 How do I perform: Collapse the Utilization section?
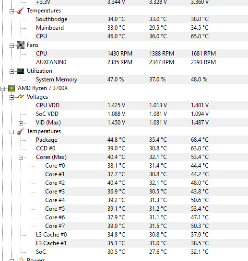coord(12,71)
